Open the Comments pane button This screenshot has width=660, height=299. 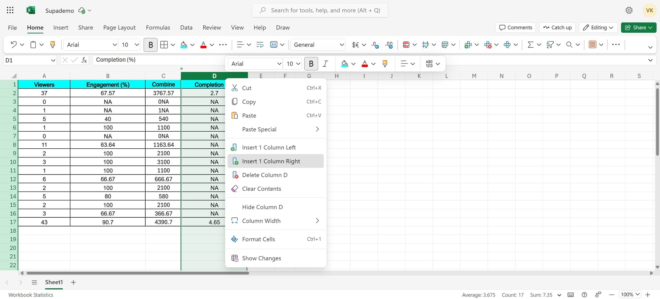(x=515, y=27)
